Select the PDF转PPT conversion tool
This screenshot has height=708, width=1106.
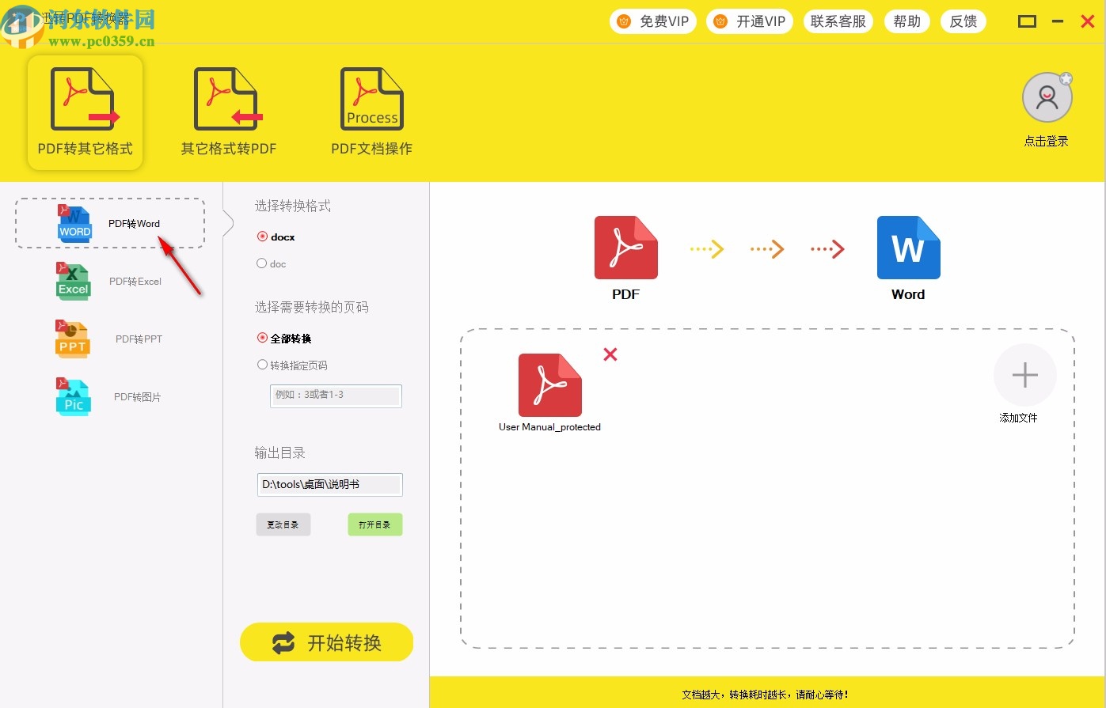click(x=109, y=339)
